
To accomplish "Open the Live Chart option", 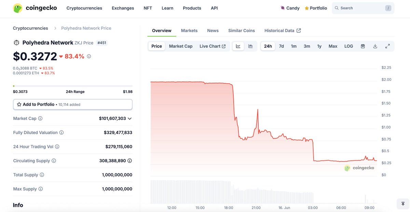I will pos(213,46).
